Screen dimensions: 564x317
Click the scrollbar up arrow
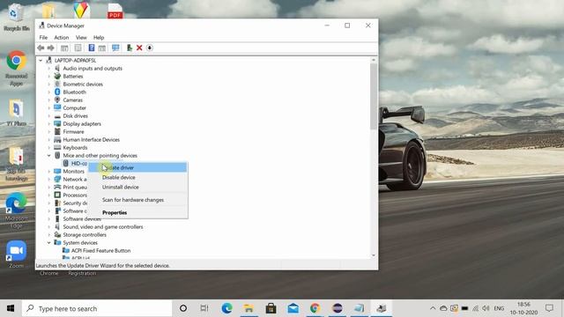(374, 60)
